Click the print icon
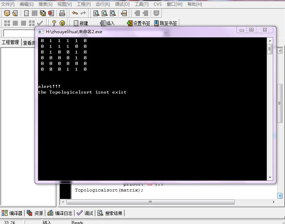Screen dimensions: 285x224 tap(62, 13)
